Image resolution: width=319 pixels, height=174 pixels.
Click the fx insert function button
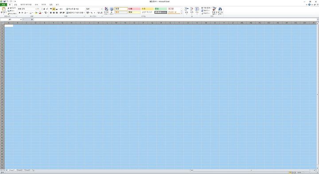32,19
